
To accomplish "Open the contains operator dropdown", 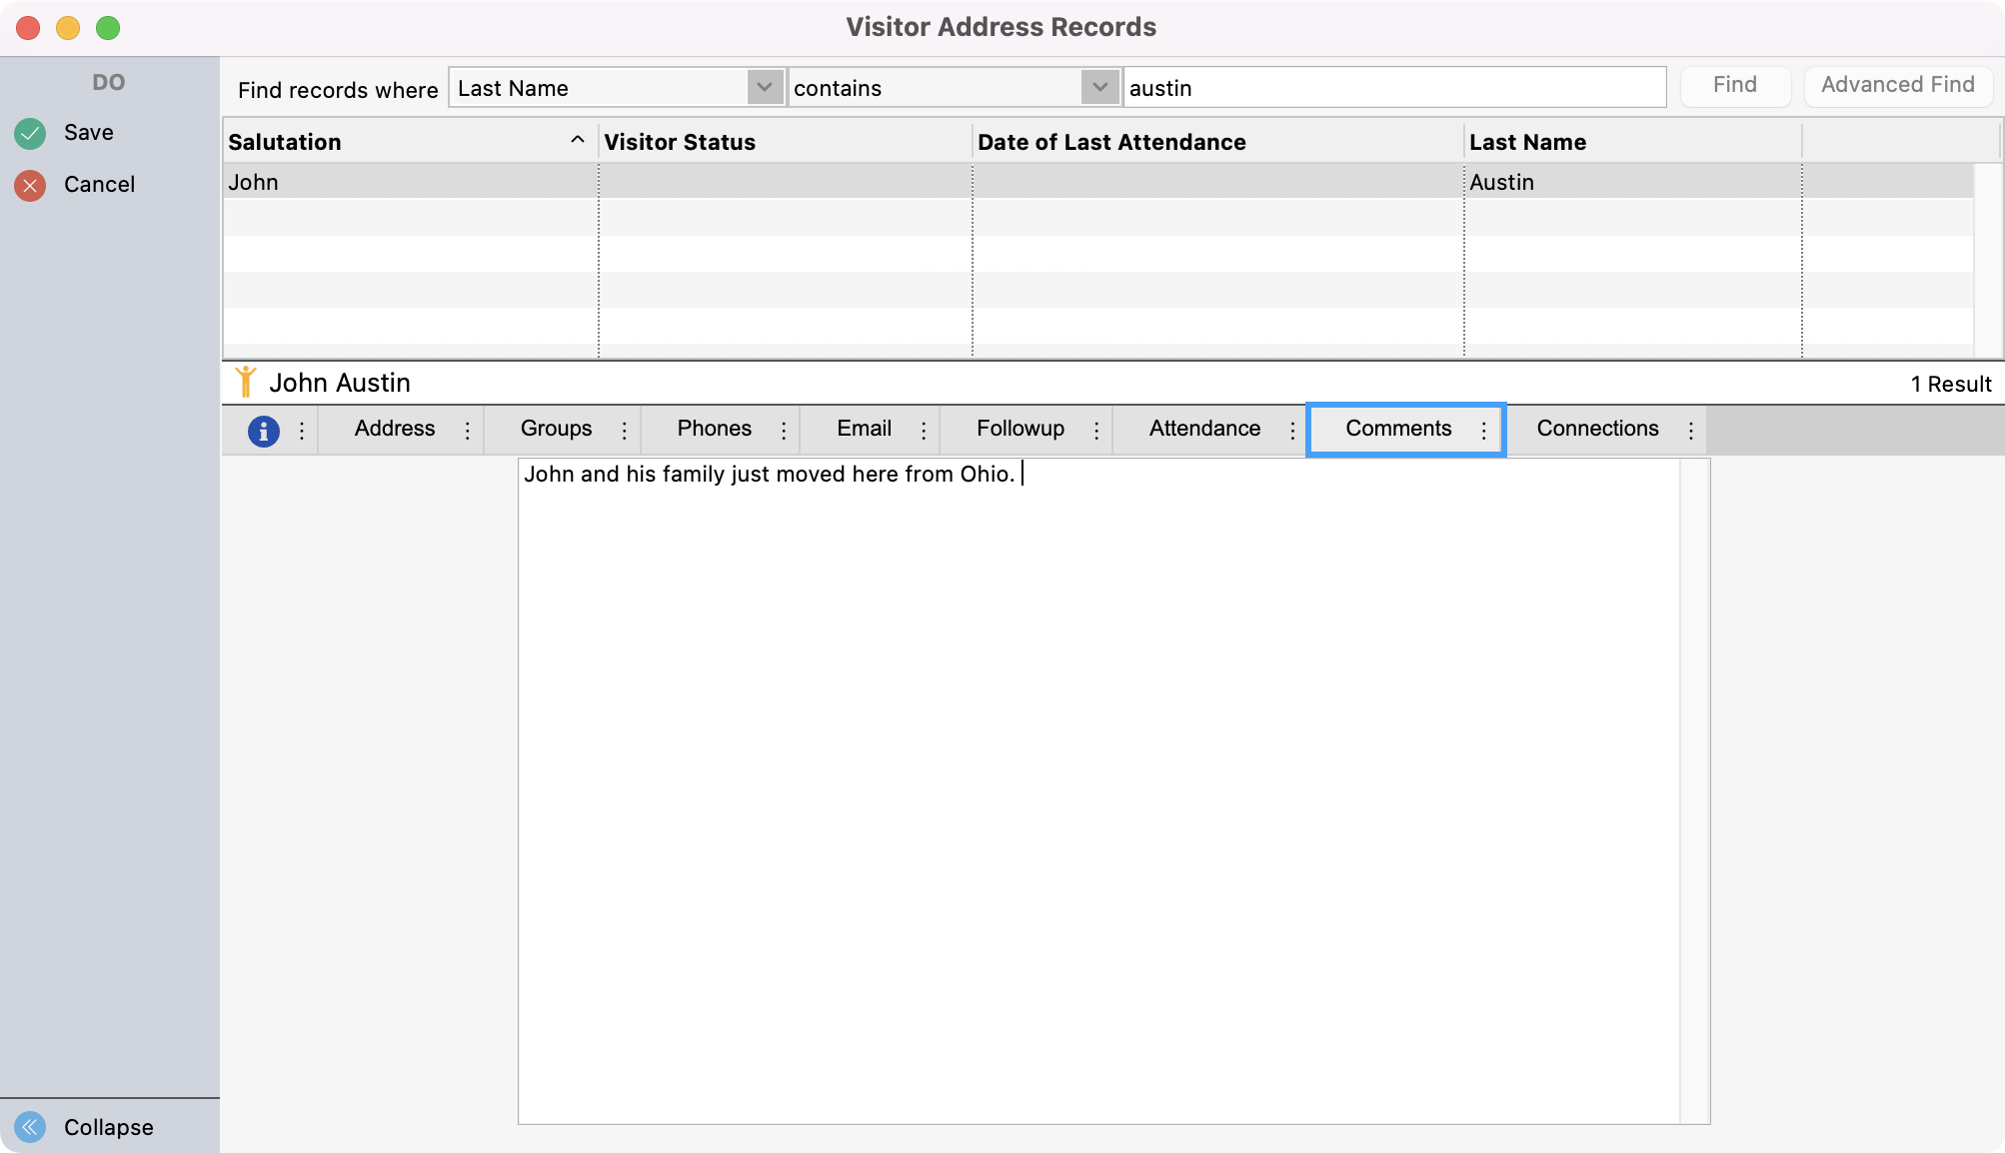I will 1100,88.
